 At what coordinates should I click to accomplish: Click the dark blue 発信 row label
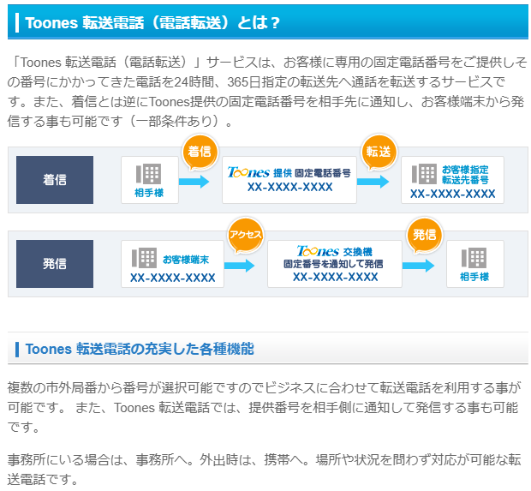55,264
